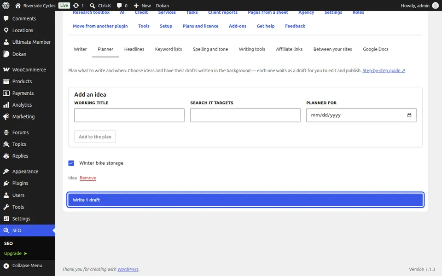Viewport: 442px width, 276px height.
Task: Open the Affiliate links tab
Action: pyautogui.click(x=289, y=49)
